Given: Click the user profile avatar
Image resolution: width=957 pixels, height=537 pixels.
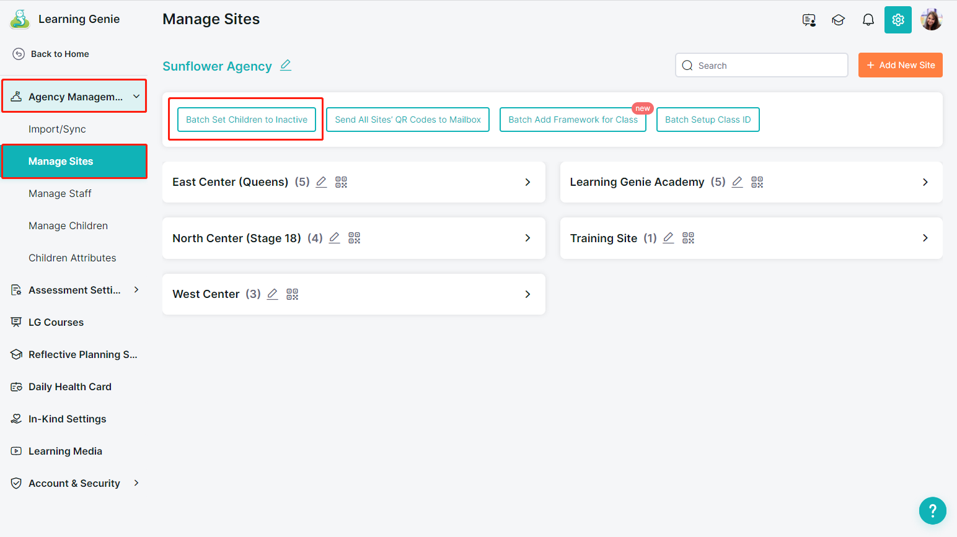Looking at the screenshot, I should pyautogui.click(x=931, y=20).
